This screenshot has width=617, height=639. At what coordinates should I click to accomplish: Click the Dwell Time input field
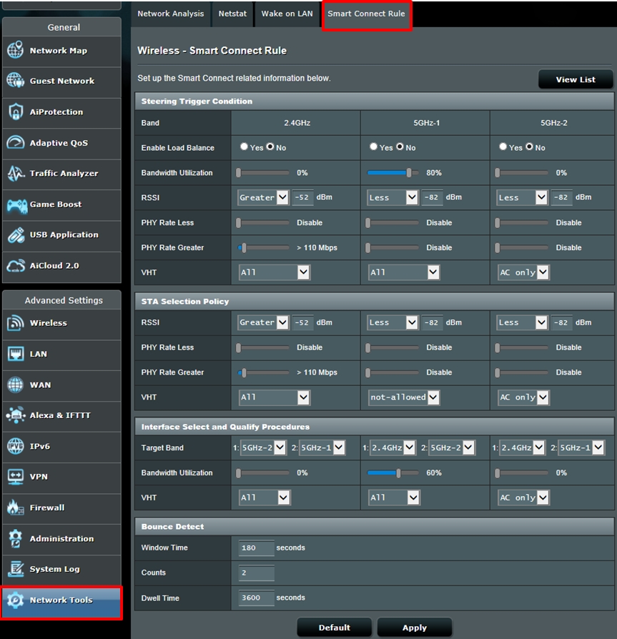[257, 598]
